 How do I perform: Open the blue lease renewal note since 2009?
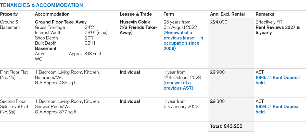click(183, 40)
